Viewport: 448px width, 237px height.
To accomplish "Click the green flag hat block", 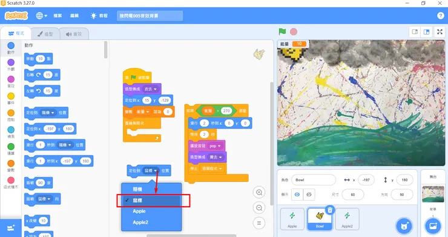I will [137, 76].
